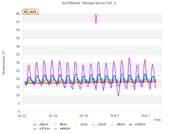Click the yellow -2cm legend color marker
This screenshot has width=178, height=134.
(x=76, y=125)
